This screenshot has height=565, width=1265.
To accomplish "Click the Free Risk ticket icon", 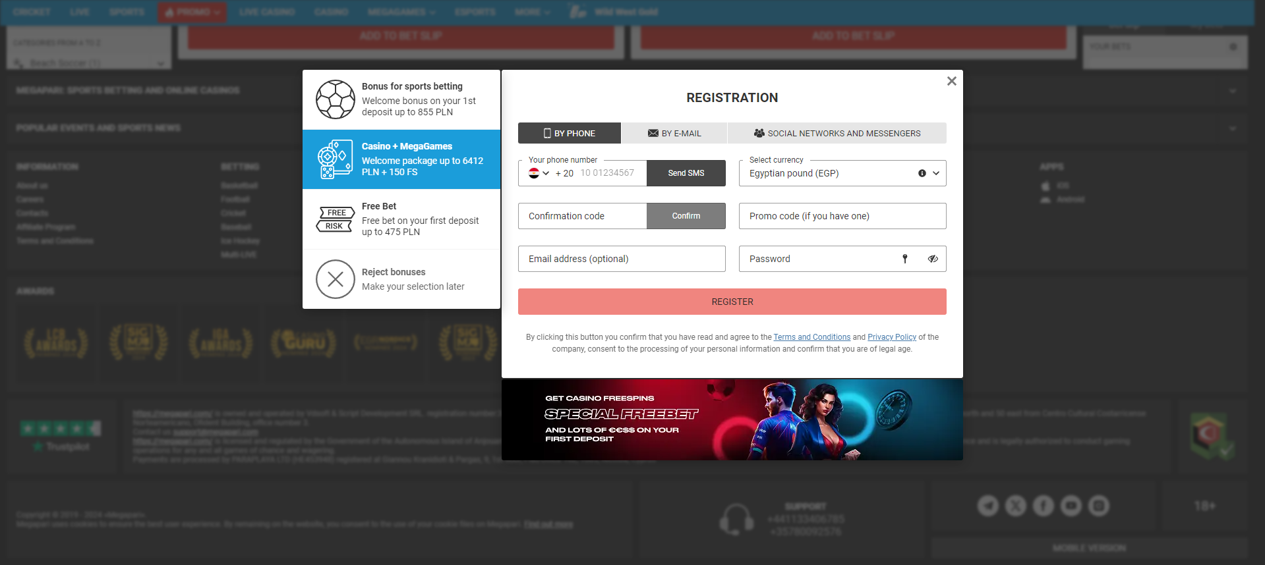I will pyautogui.click(x=336, y=219).
